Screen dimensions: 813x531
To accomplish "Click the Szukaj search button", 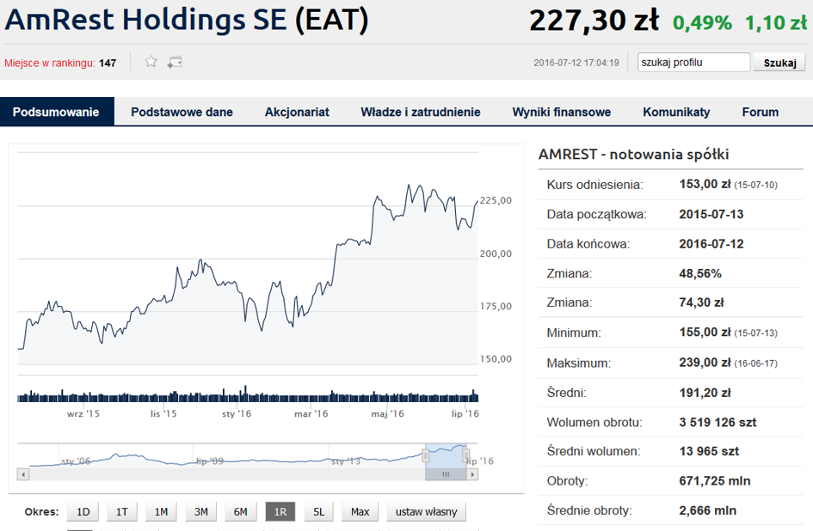I will [x=779, y=63].
